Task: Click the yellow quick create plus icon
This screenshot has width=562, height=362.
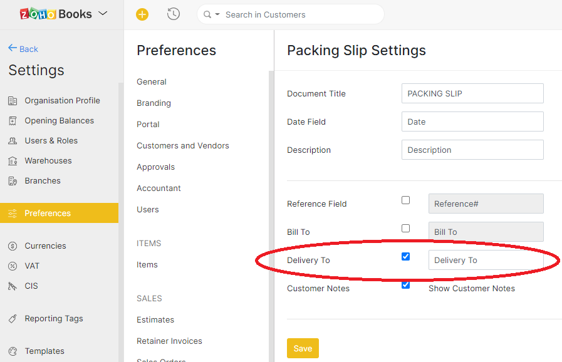Action: (x=142, y=14)
